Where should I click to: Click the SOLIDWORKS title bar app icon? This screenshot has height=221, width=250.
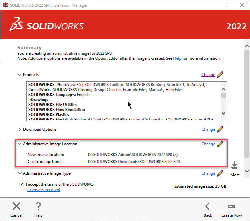(5, 5)
